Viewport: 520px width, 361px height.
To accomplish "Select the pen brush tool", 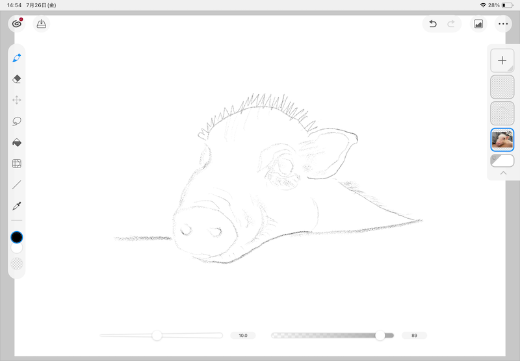I will (17, 58).
